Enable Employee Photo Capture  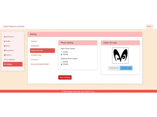tap(62, 62)
